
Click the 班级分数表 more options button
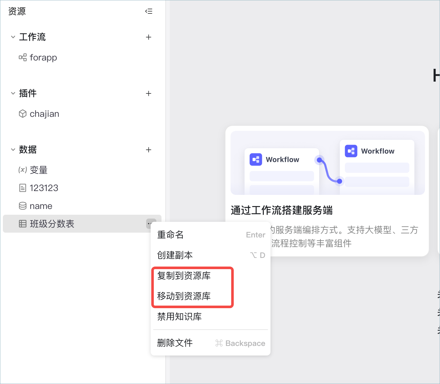click(x=150, y=223)
